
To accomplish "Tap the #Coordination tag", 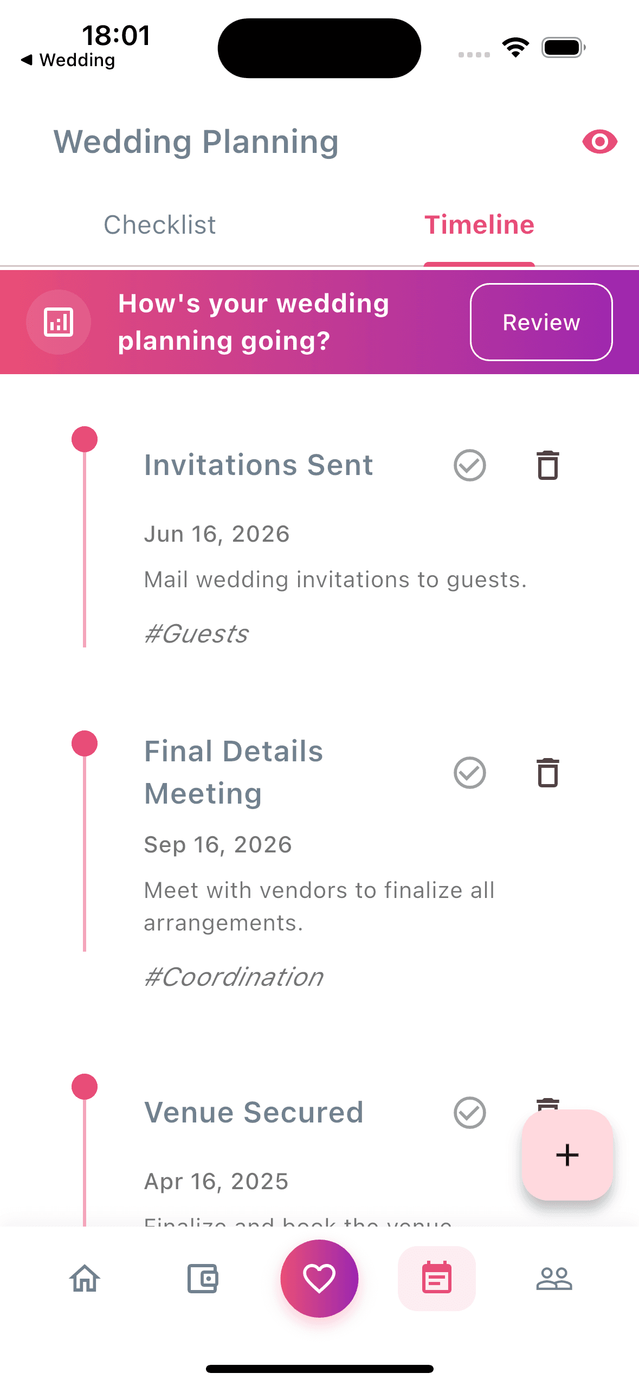I will 233,976.
